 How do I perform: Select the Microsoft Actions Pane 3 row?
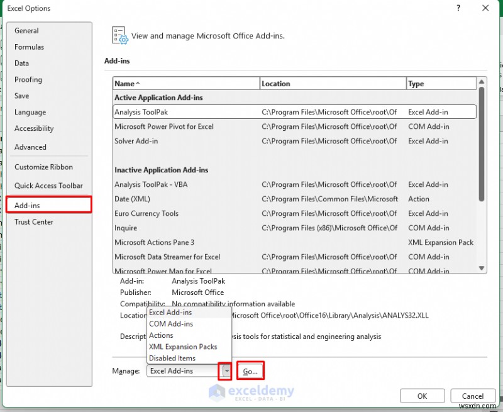pos(294,242)
